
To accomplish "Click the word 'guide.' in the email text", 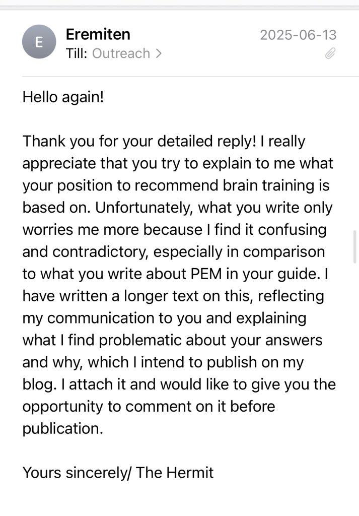I will coord(300,274).
